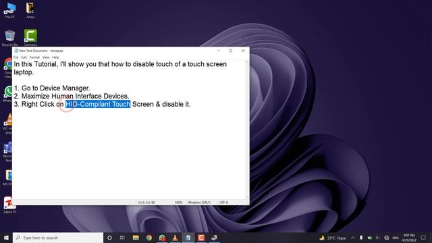Open the WhatsApp desktop shortcut
This screenshot has height=243, width=432.
[x=8, y=94]
